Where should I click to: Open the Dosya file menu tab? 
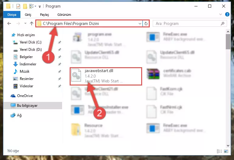pyautogui.click(x=12, y=15)
